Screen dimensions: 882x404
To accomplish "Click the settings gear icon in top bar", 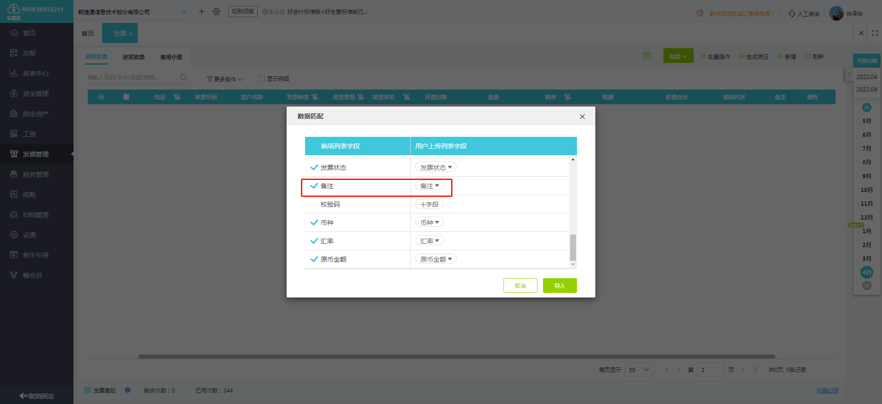I will point(216,11).
